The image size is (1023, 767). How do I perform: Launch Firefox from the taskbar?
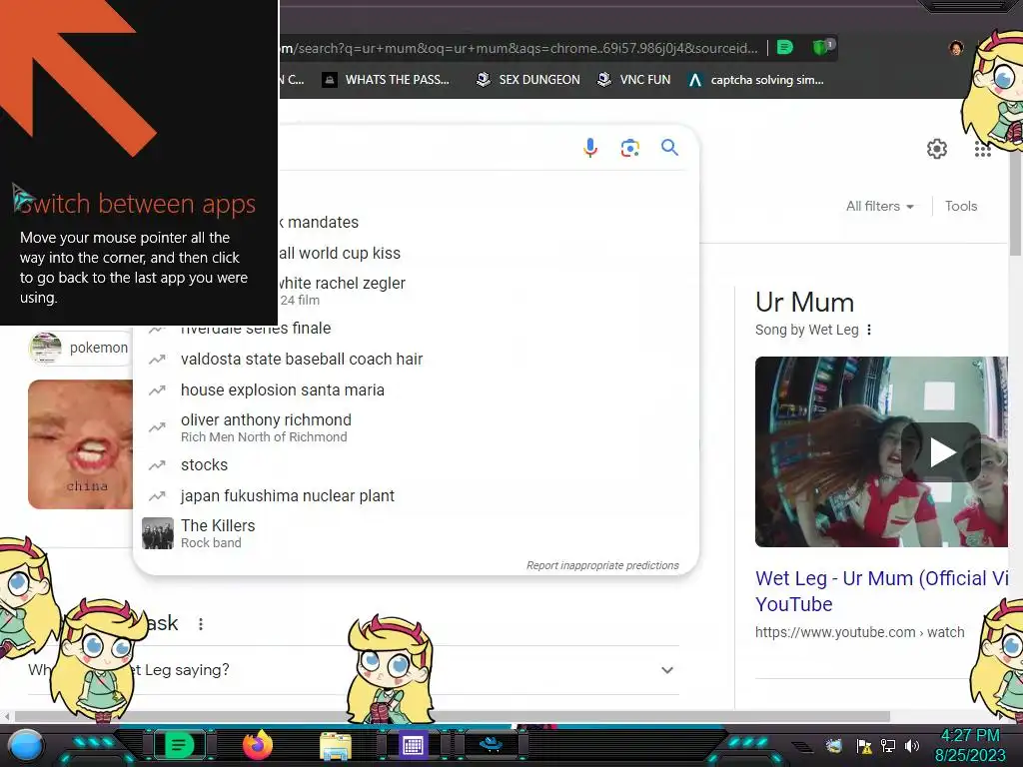(x=258, y=745)
